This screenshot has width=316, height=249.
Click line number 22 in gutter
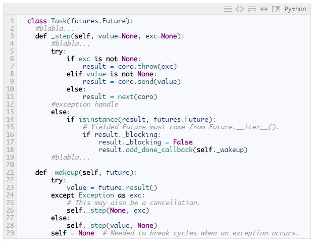[x=10, y=180]
